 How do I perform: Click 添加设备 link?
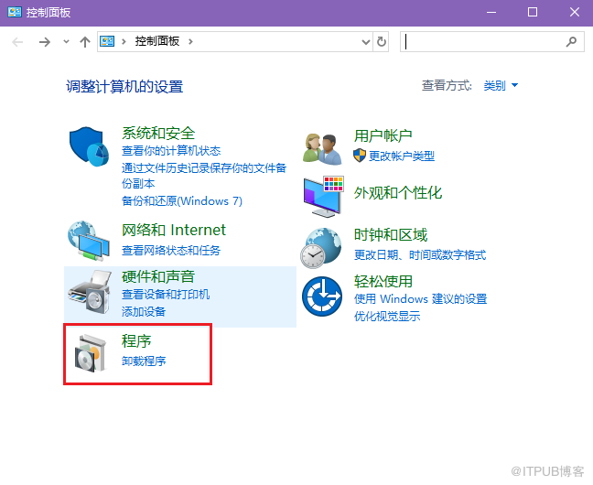click(x=144, y=312)
